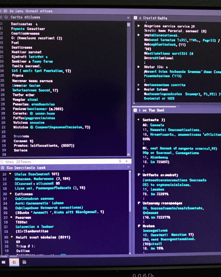Click the plus icon in the "Ilbos 20Foees" bar

[x=127, y=161]
